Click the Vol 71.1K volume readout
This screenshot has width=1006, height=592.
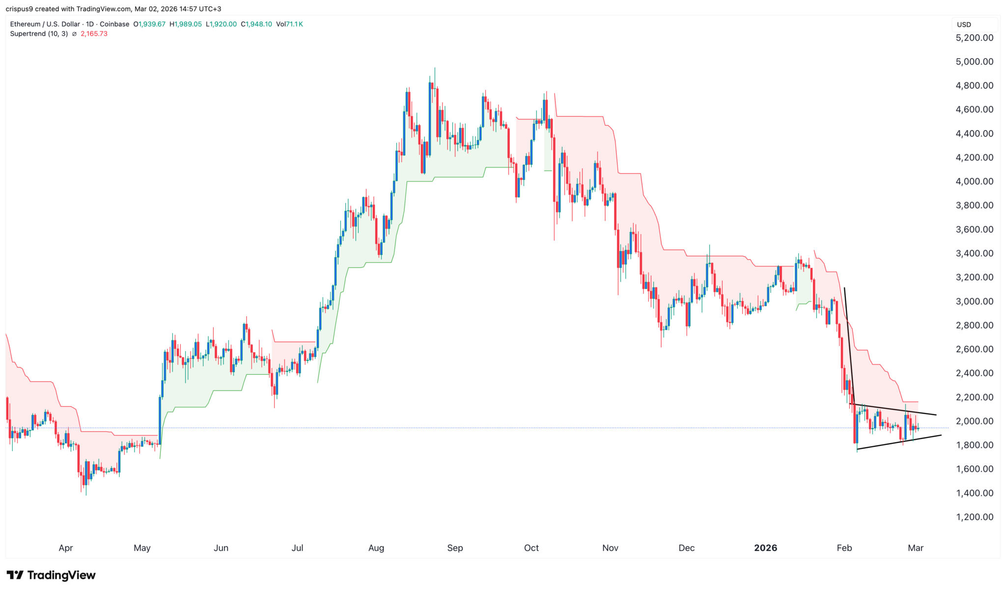(289, 24)
